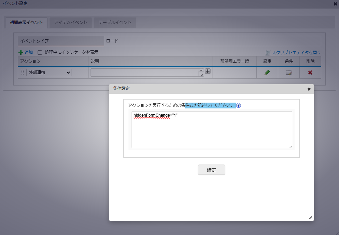Switch to the アイテムイベント tab
The image size is (339, 235).
tap(71, 23)
